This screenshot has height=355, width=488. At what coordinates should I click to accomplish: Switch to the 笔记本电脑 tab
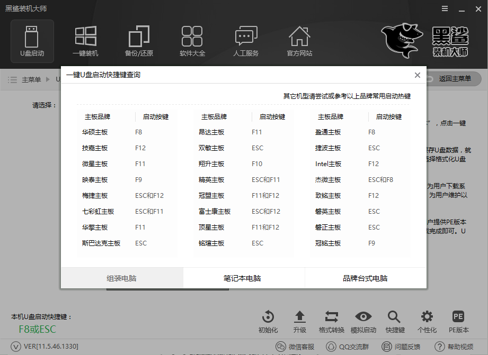pos(244,277)
